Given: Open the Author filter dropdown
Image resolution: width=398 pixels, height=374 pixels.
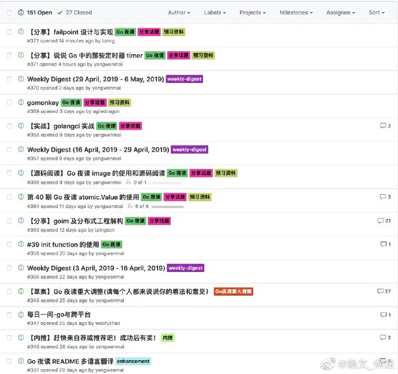Looking at the screenshot, I should coord(179,13).
